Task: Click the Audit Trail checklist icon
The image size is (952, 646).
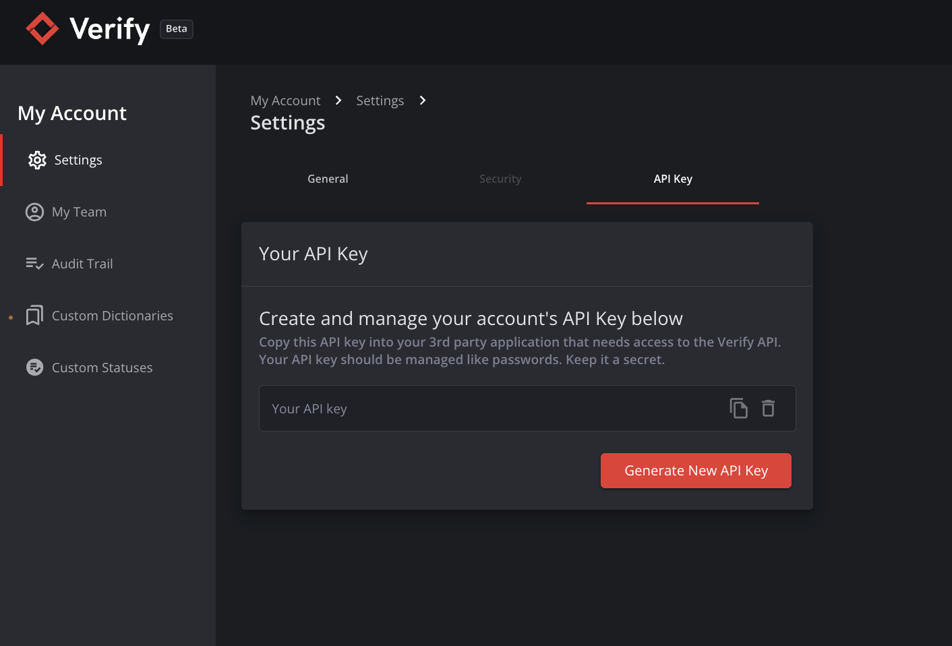Action: point(34,264)
